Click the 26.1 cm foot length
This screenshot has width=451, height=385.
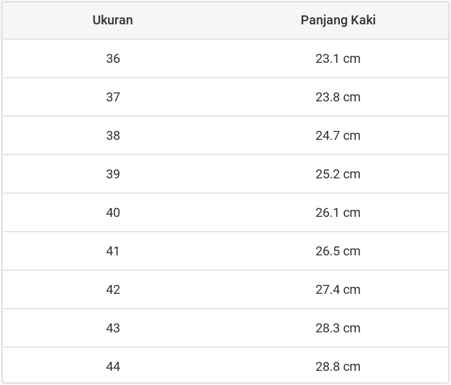pos(338,212)
